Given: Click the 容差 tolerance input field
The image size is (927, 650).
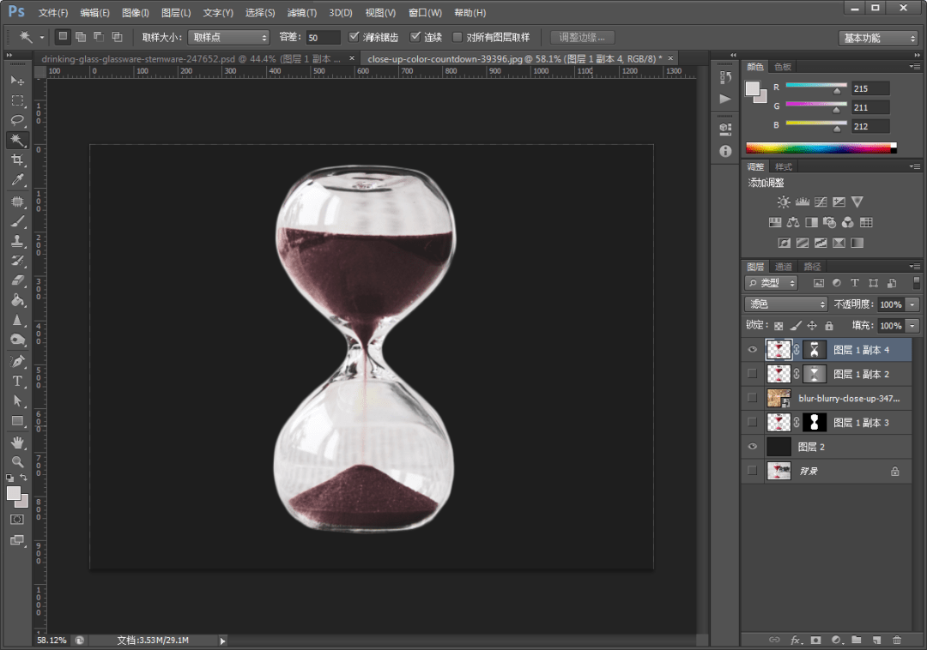Looking at the screenshot, I should pos(323,37).
